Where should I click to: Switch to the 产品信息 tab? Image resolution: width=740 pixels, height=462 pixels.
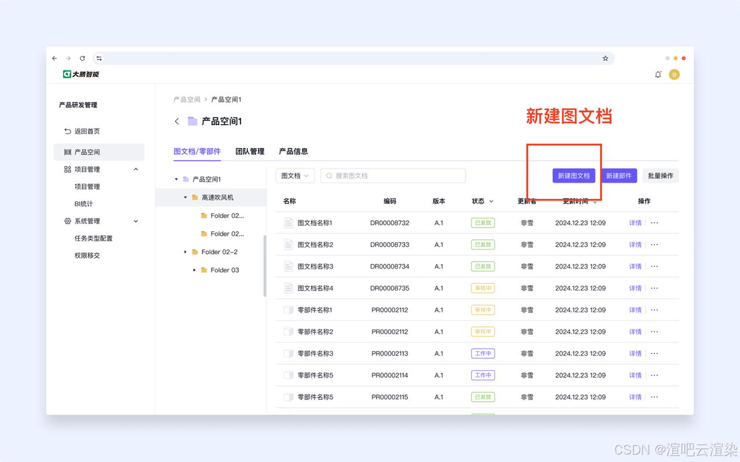click(x=294, y=151)
